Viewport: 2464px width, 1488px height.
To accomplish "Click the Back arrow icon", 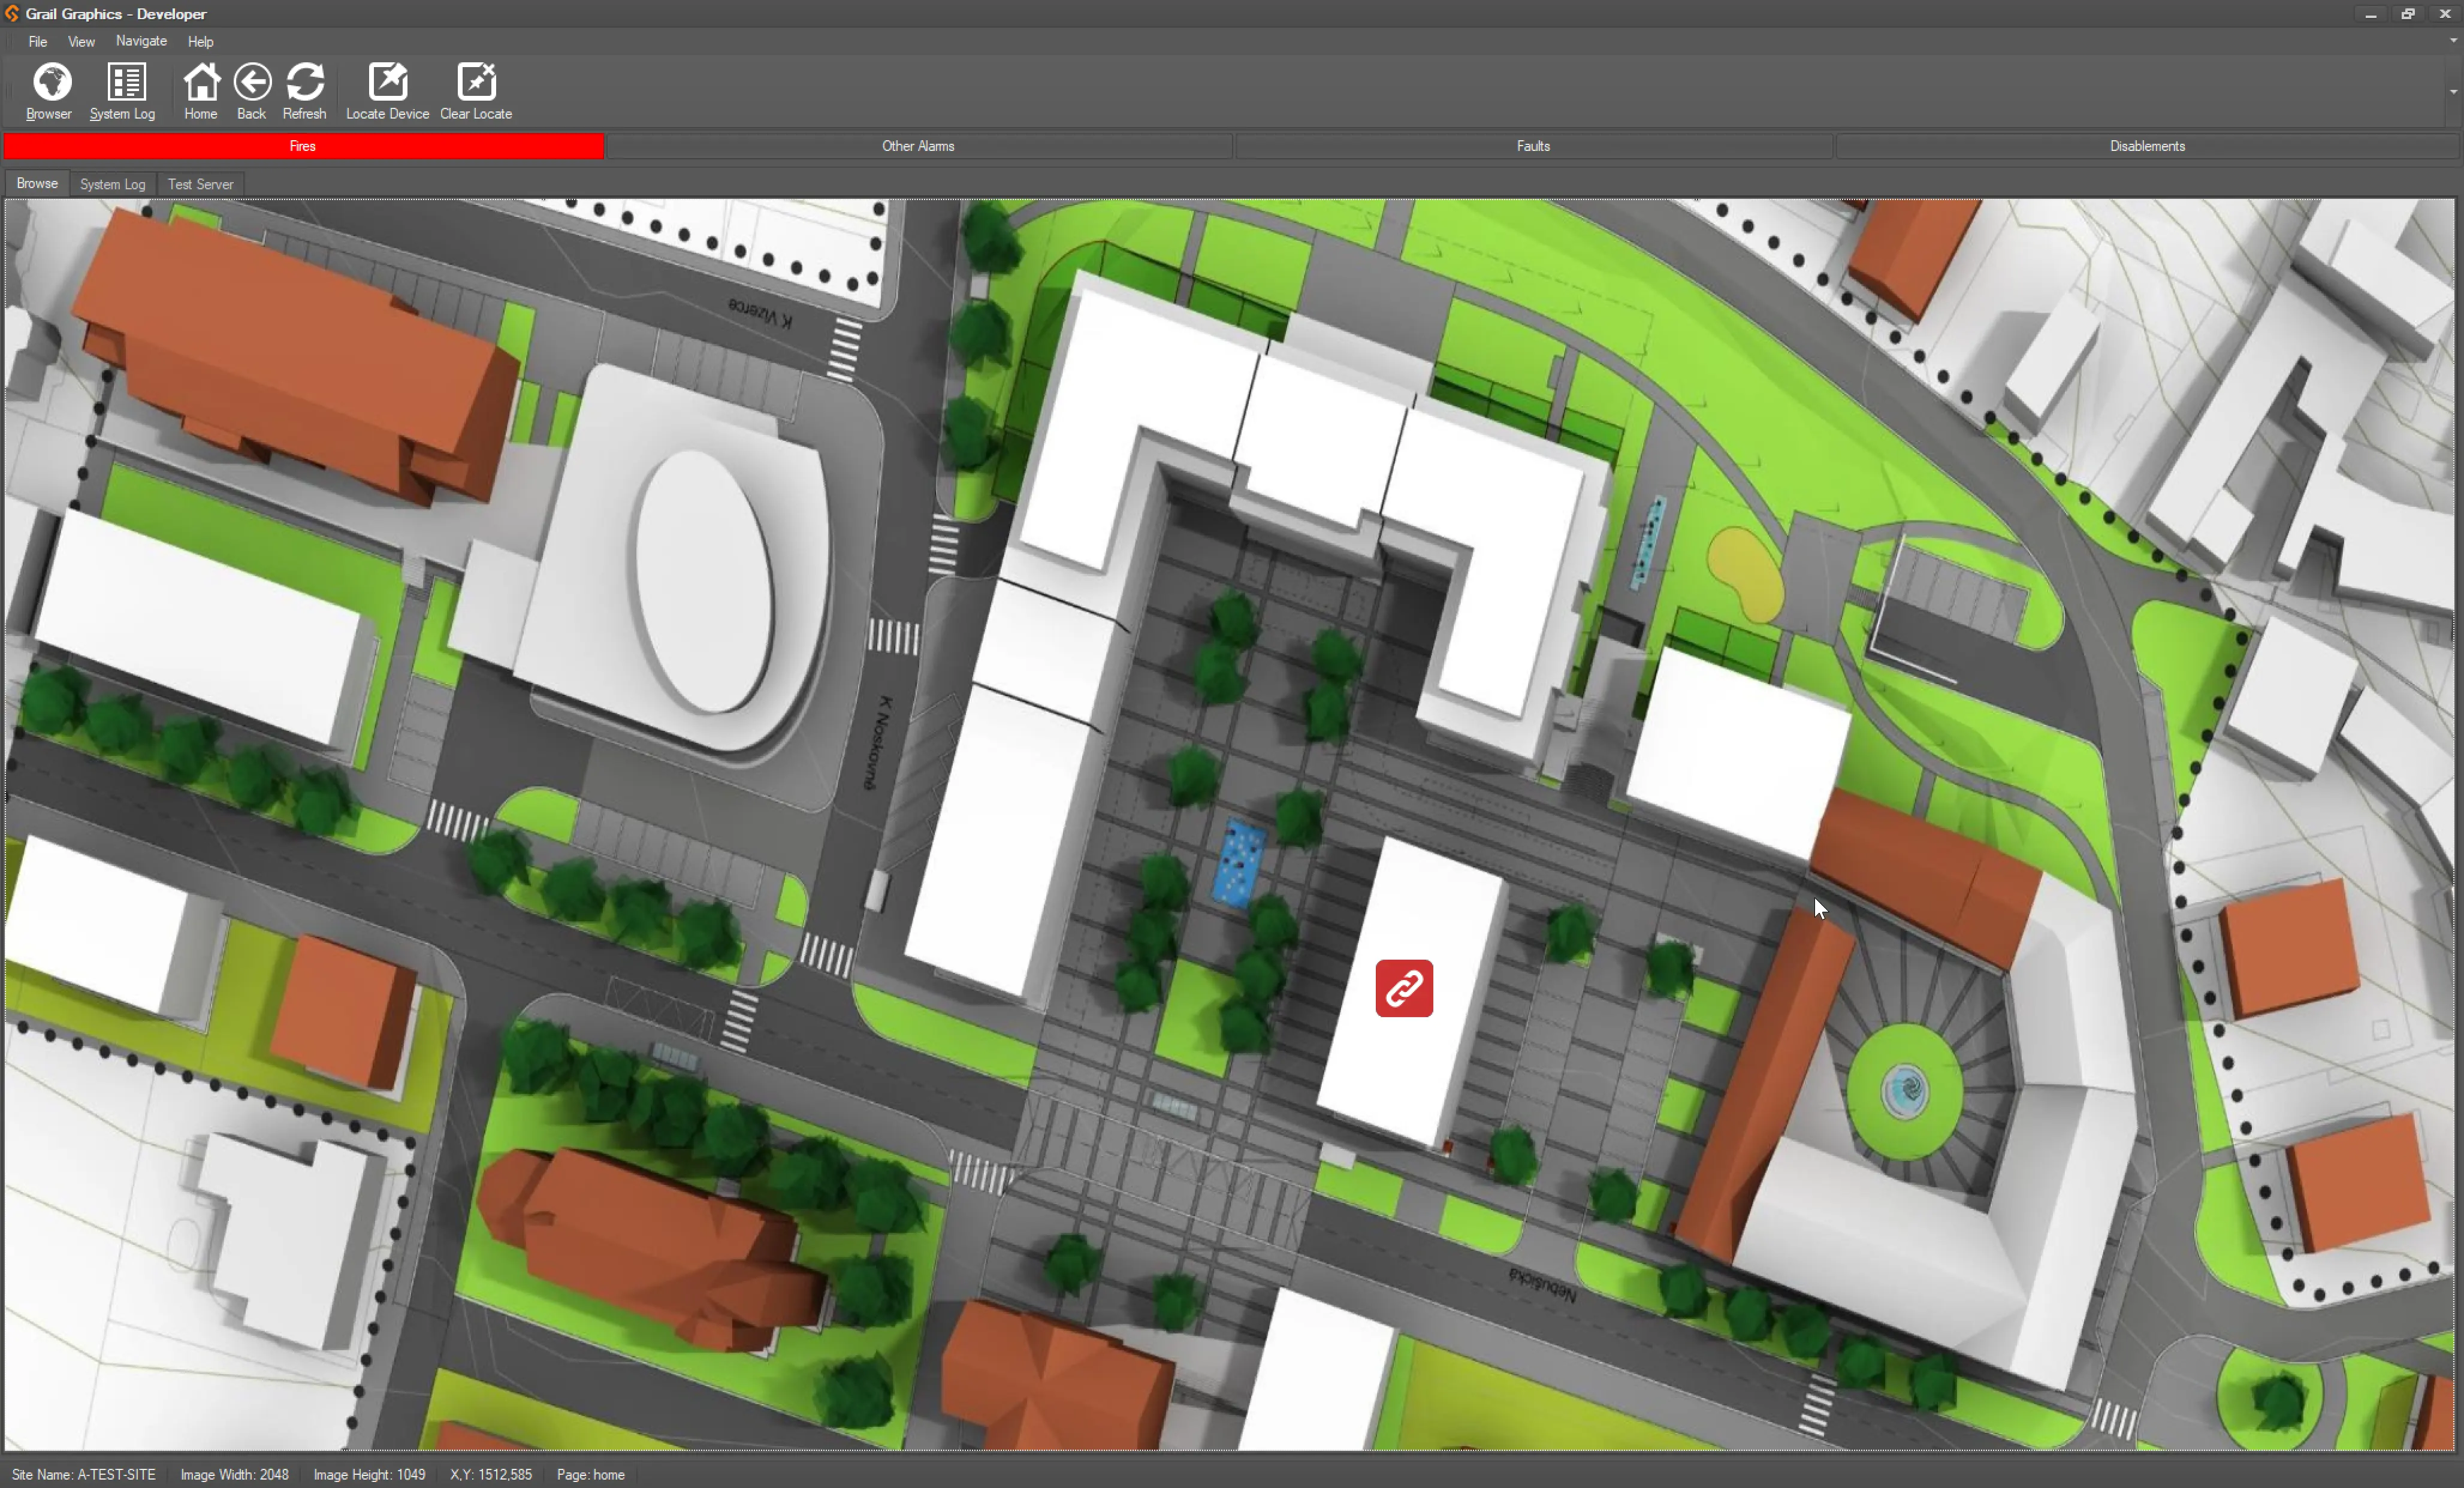I will pyautogui.click(x=252, y=83).
